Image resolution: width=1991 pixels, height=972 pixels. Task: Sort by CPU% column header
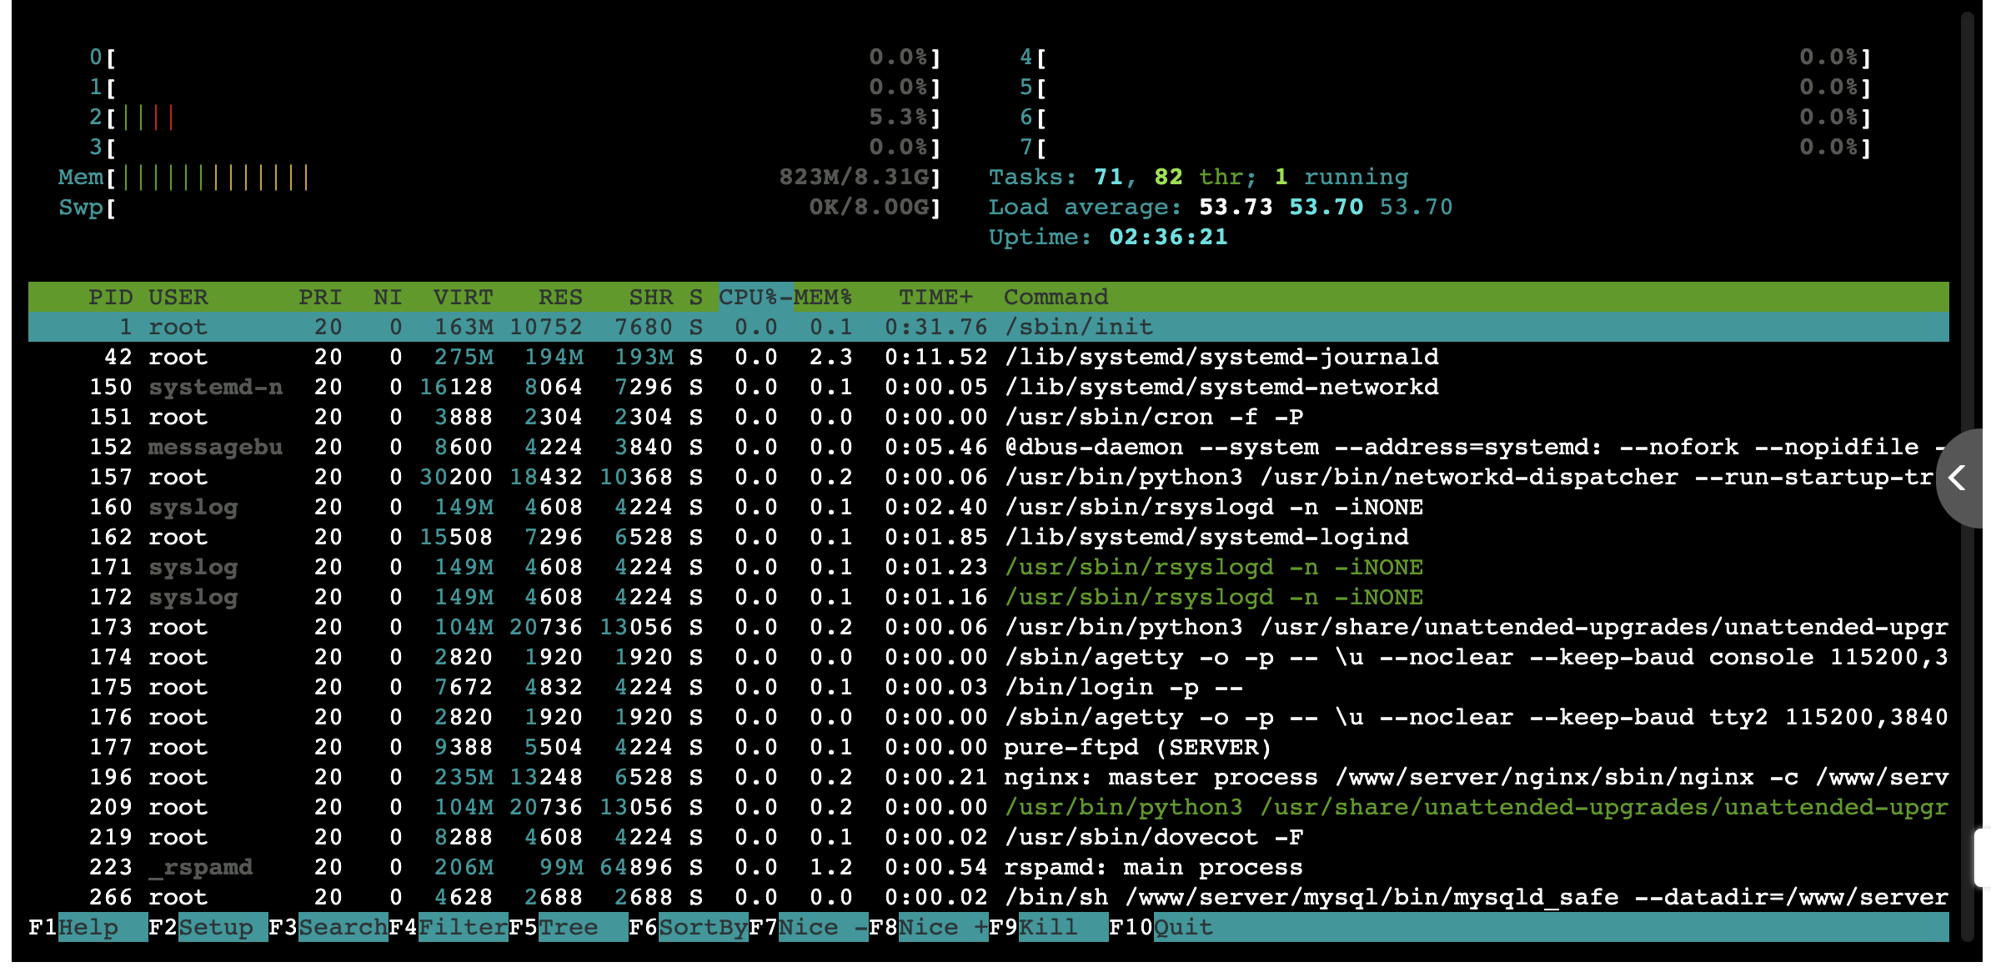pyautogui.click(x=748, y=297)
